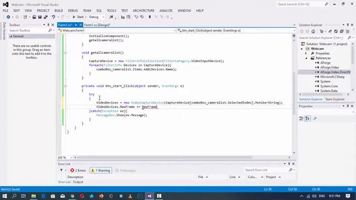Click the Navigate Backward toolbar icon

[8, 17]
